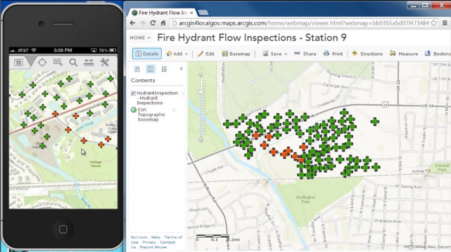Screen dimensions: 451x252
Task: Click the Edit tool
Action: click(206, 54)
